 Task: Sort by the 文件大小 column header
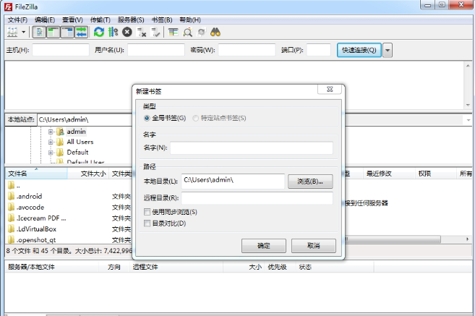[88, 174]
